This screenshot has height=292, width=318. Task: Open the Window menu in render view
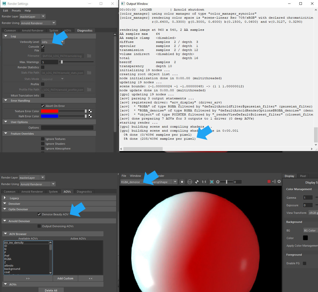[135, 176]
